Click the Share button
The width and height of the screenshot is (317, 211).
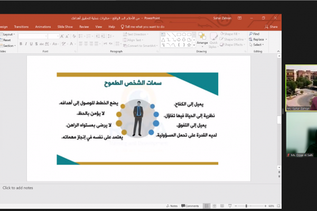coord(271,26)
